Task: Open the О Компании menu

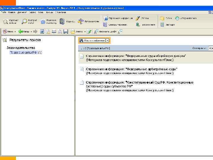Action: (x=61, y=12)
